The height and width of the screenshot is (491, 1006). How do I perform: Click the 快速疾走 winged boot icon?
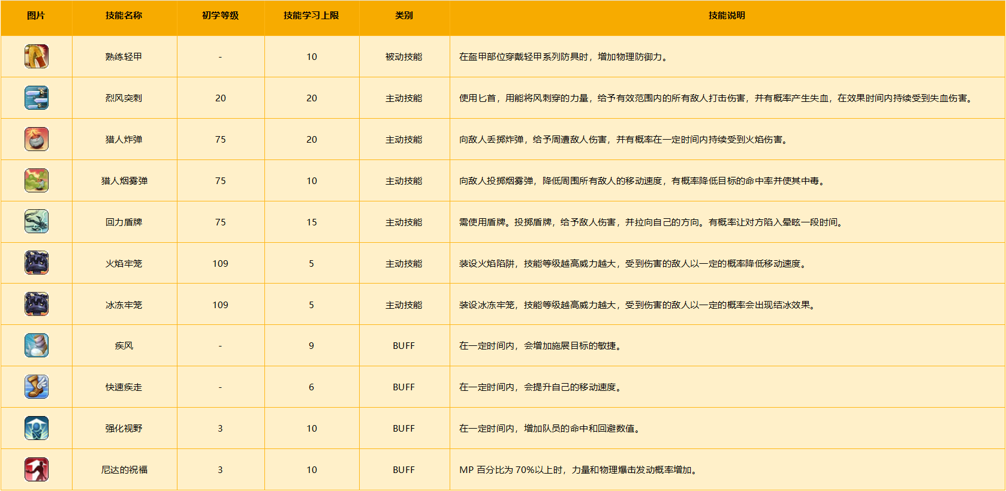click(37, 387)
